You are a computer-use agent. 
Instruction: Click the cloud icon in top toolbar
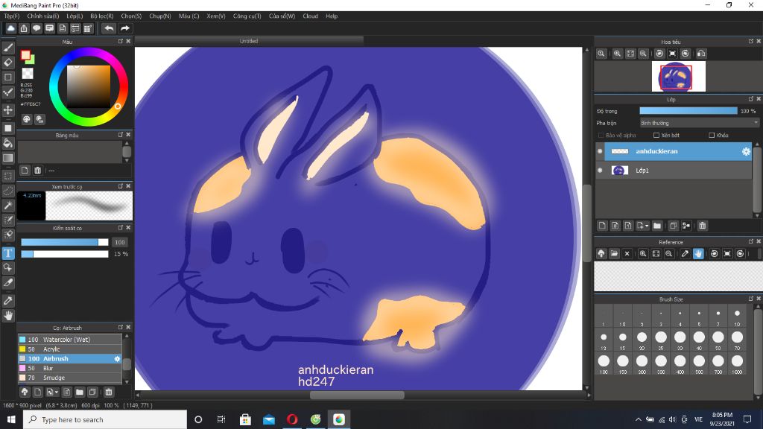[x=10, y=29]
